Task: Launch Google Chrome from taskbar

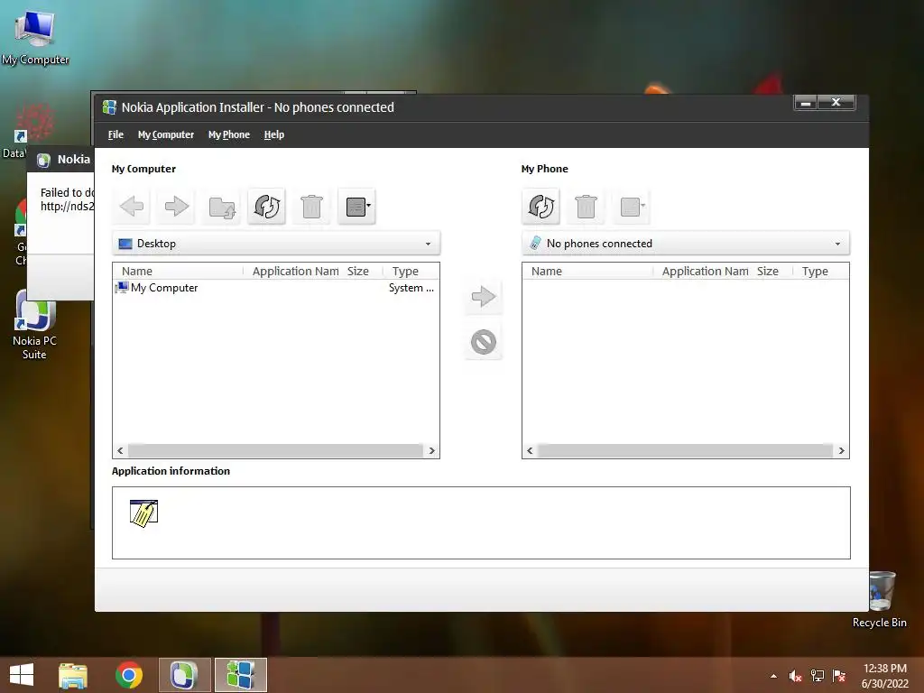Action: pyautogui.click(x=128, y=675)
